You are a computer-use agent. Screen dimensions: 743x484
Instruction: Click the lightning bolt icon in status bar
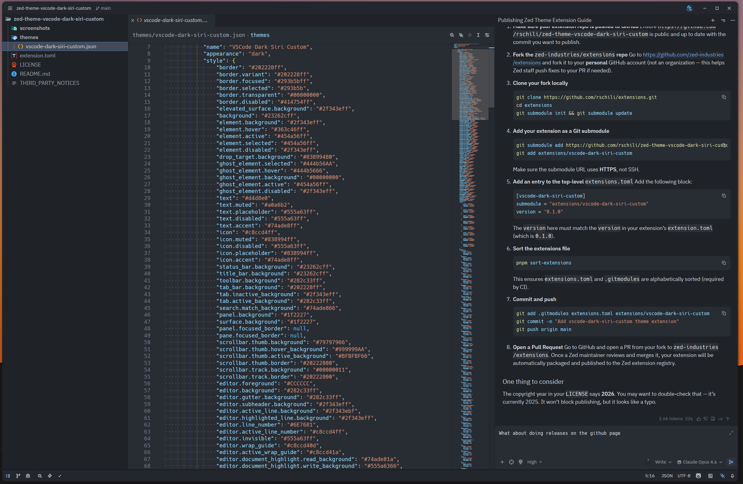pyautogui.click(x=49, y=476)
